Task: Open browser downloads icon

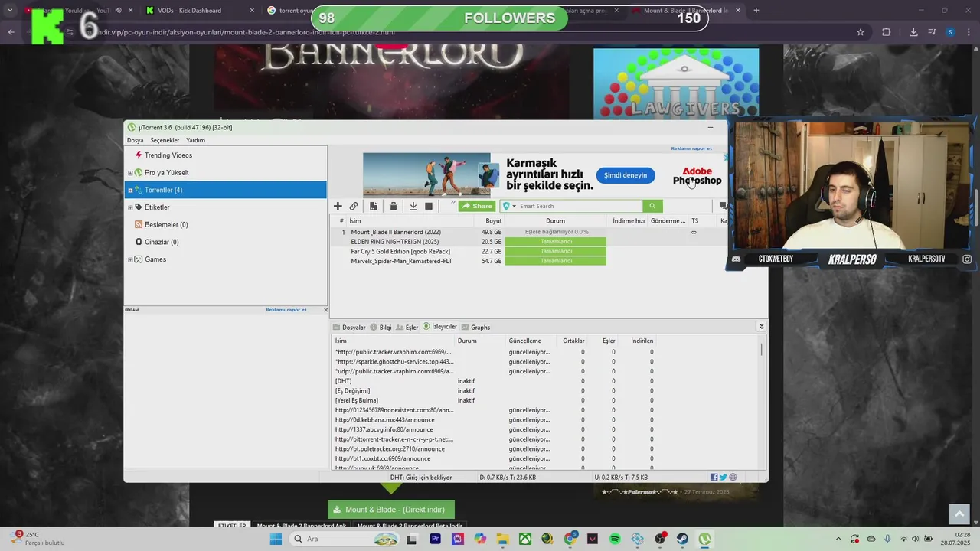Action: (913, 32)
